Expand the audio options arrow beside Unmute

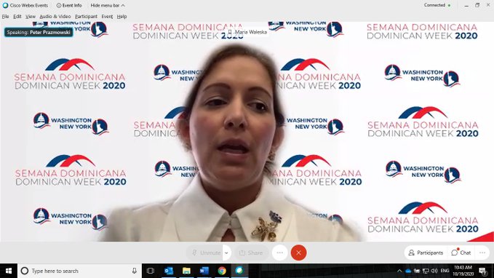(x=227, y=253)
